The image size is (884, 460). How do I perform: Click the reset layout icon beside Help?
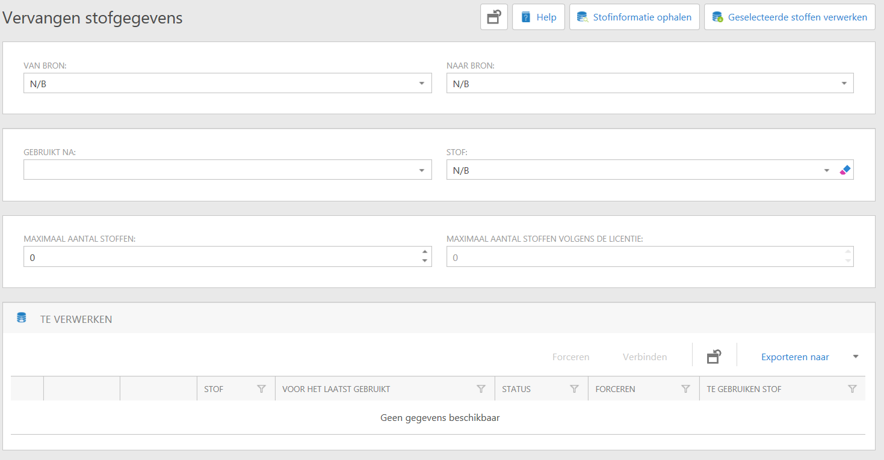(x=493, y=17)
